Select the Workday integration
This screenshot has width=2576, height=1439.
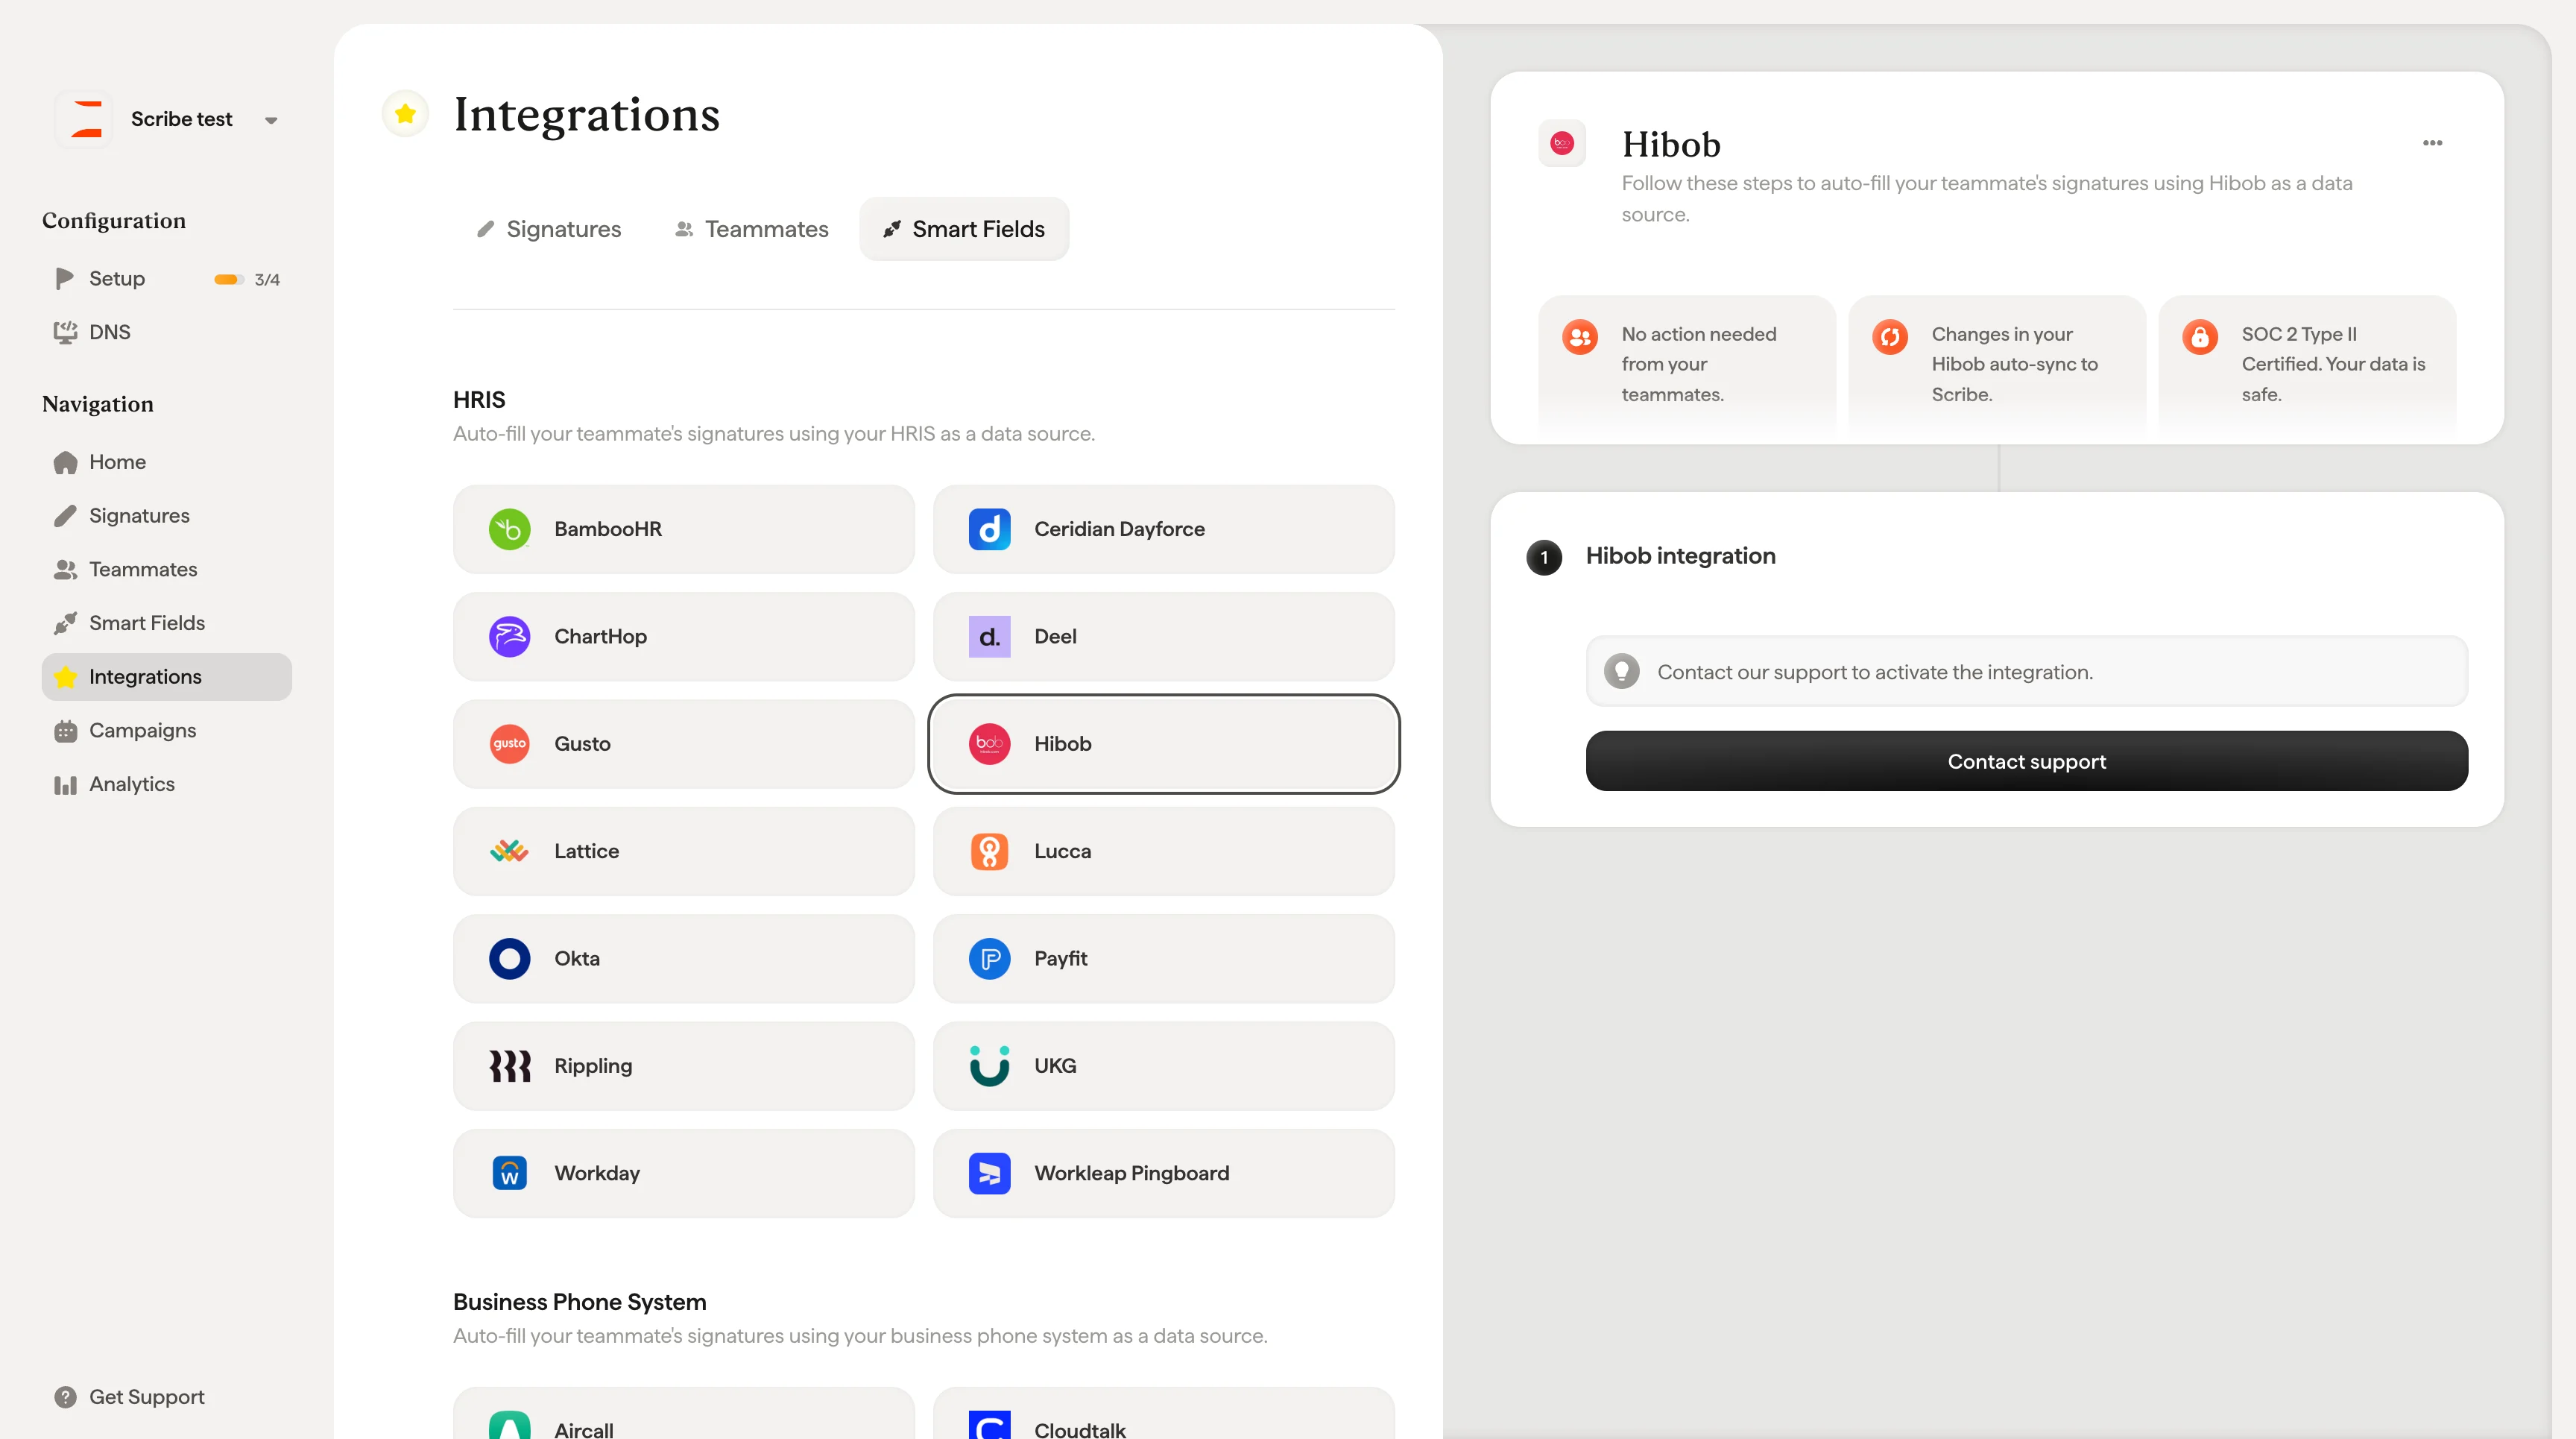coord(684,1173)
